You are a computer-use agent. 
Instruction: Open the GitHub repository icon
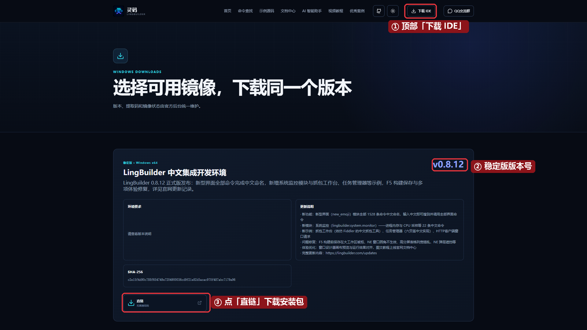pos(379,11)
